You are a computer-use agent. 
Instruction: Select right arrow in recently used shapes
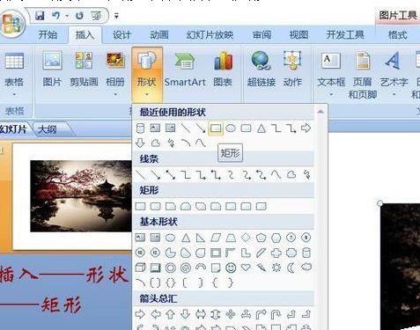pos(306,128)
